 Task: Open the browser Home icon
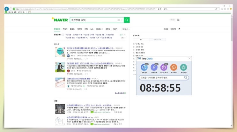click(222, 9)
